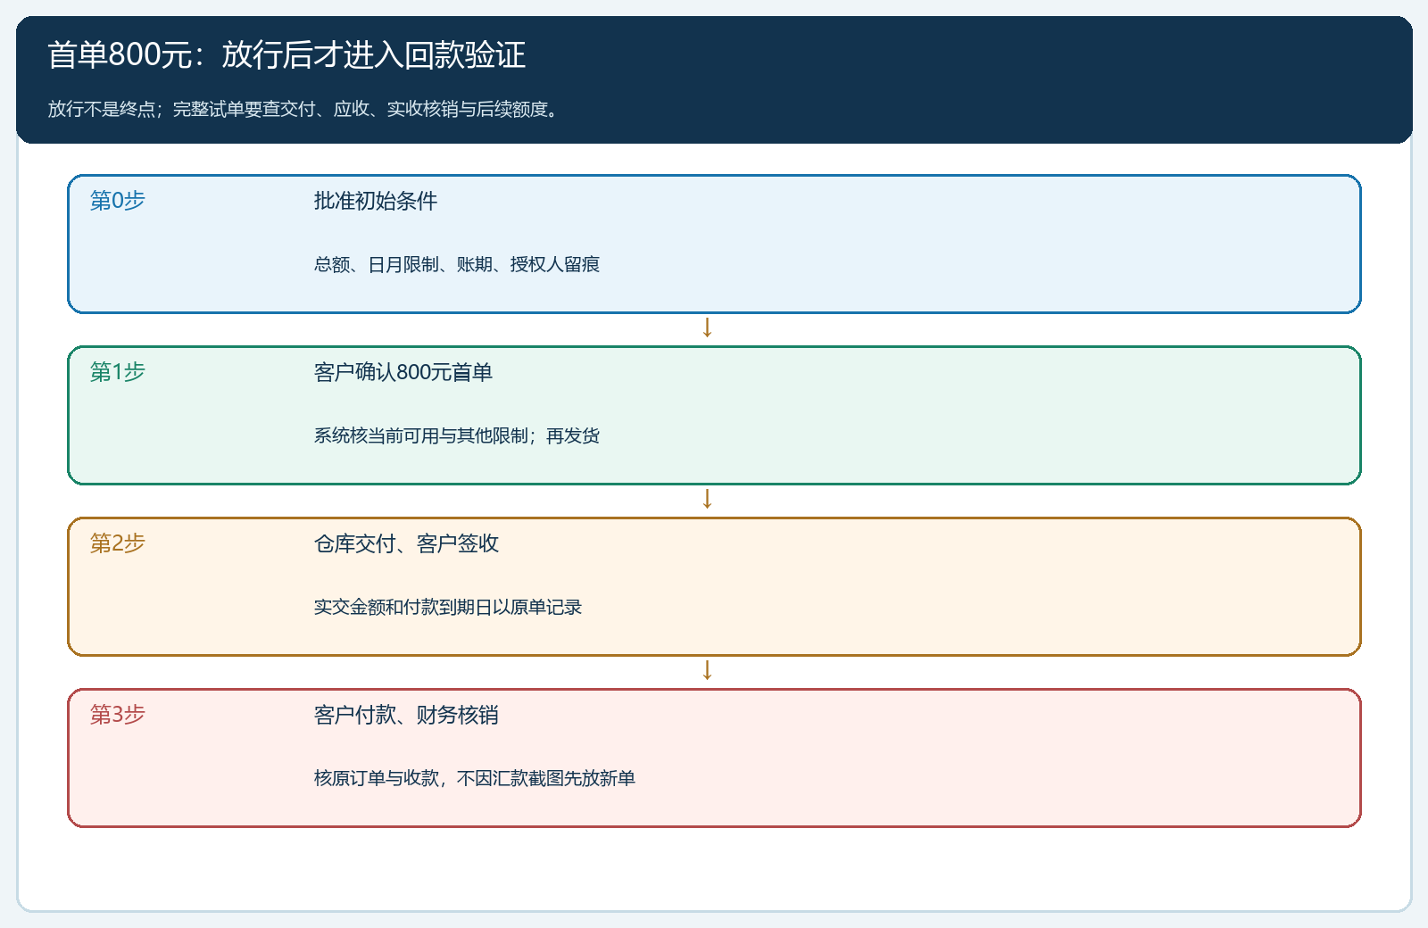Select the line 实交金额和付款到期日以原单记录
The width and height of the screenshot is (1428, 928).
448,607
